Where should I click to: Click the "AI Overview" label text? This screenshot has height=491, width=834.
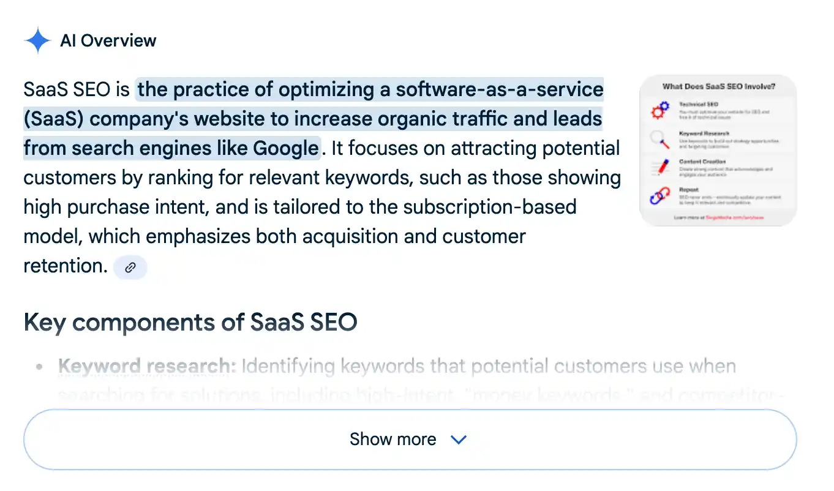click(x=108, y=40)
